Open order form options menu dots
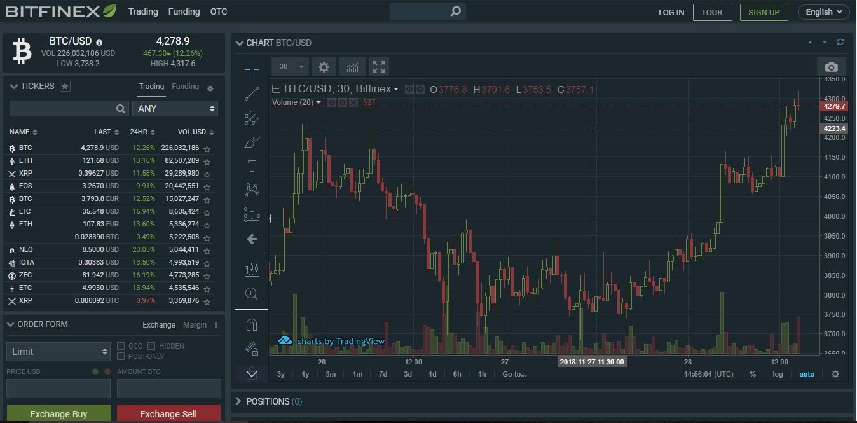857x423 pixels. 216,325
